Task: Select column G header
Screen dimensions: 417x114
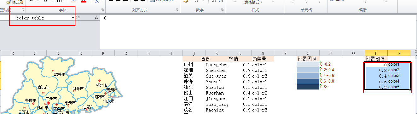Action: 126,53
